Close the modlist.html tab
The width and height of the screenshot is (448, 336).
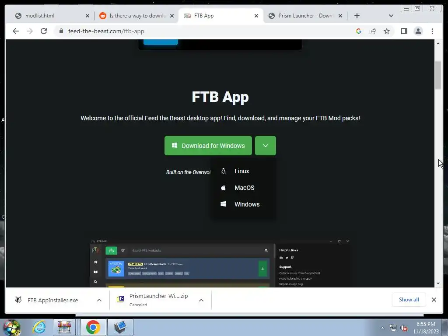pyautogui.click(x=87, y=16)
